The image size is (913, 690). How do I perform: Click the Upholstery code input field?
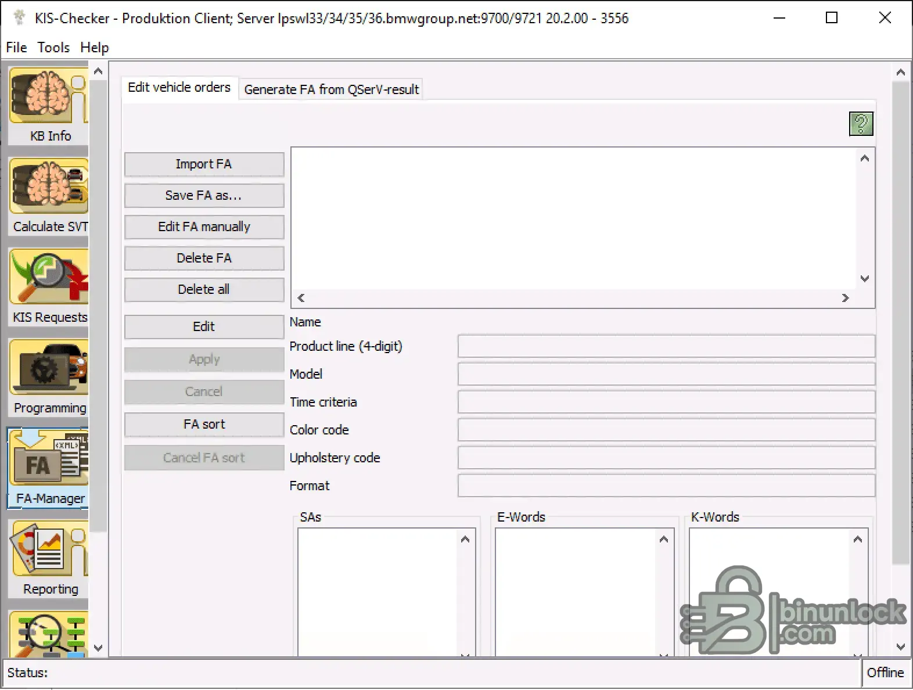coord(666,458)
